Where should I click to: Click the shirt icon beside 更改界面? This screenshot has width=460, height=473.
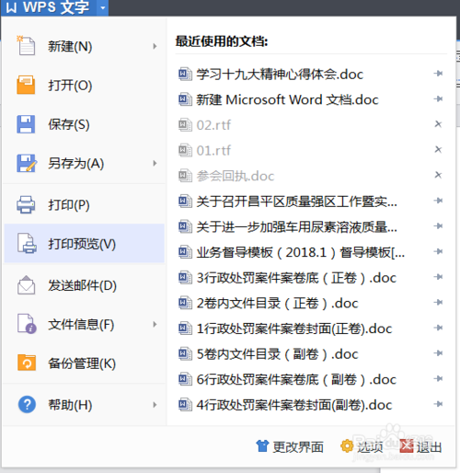(262, 446)
